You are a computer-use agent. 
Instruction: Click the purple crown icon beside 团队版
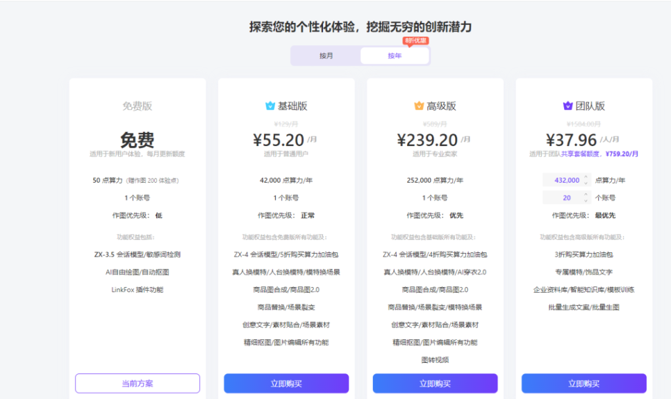567,106
